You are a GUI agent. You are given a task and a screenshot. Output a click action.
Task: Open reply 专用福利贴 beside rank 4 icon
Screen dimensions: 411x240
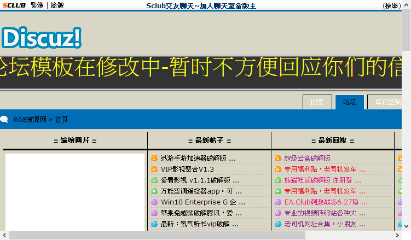click(x=325, y=191)
